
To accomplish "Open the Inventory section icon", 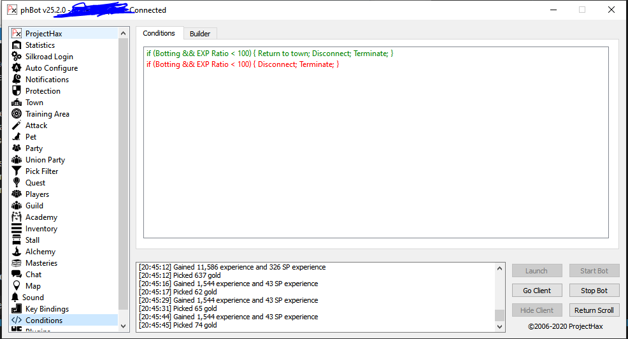I will click(x=17, y=229).
